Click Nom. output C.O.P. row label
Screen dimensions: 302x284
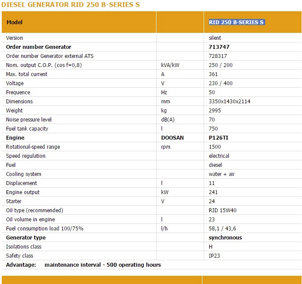coord(44,65)
